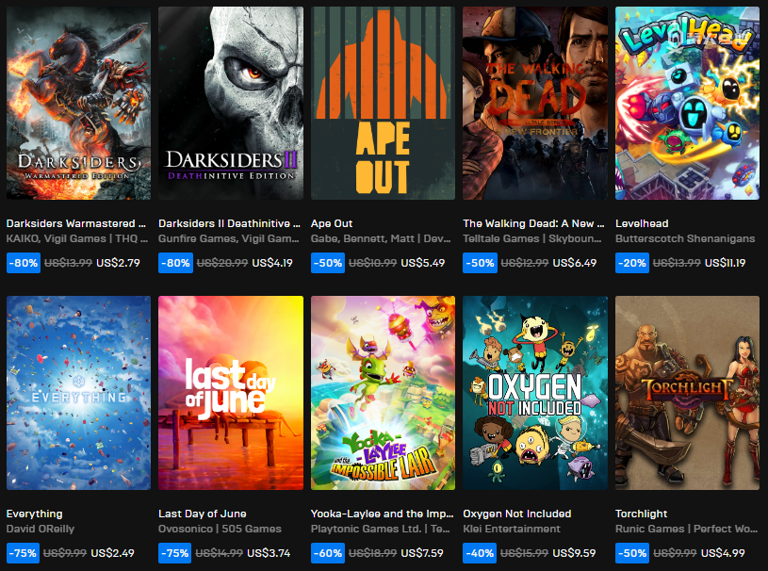The image size is (768, 571).
Task: Click the Everything title link
Action: [34, 514]
